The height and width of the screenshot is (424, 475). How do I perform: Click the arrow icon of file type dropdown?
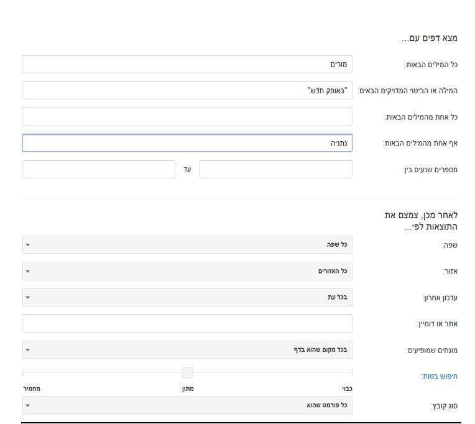[x=28, y=405]
